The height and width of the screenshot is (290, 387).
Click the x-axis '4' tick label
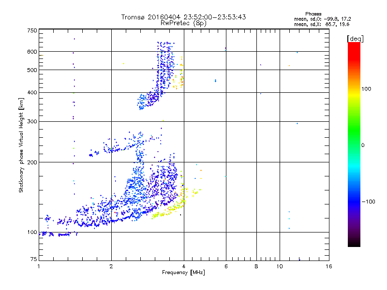coord(184,266)
